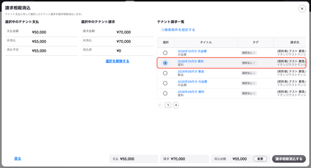Click the テナント請求一覧 heading
Image resolution: width=311 pixels, height=168 pixels.
click(171, 22)
